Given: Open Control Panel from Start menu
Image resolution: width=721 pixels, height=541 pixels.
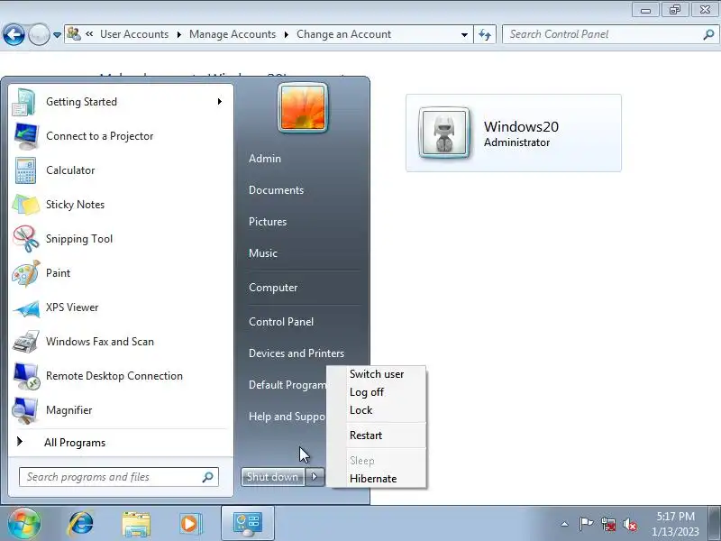Looking at the screenshot, I should point(281,322).
